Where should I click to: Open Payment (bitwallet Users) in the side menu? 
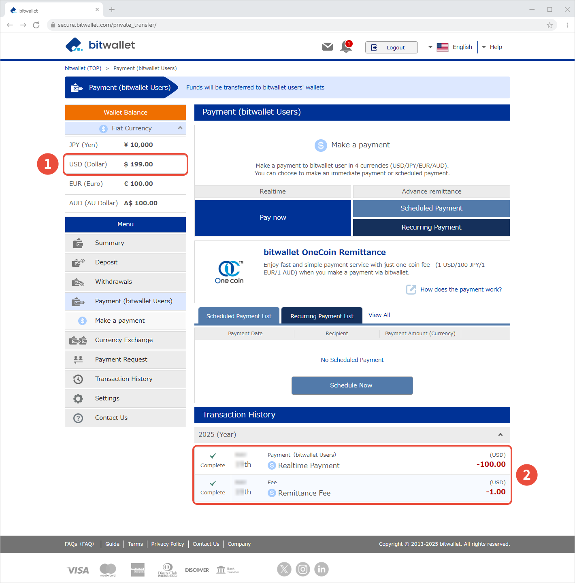point(126,301)
